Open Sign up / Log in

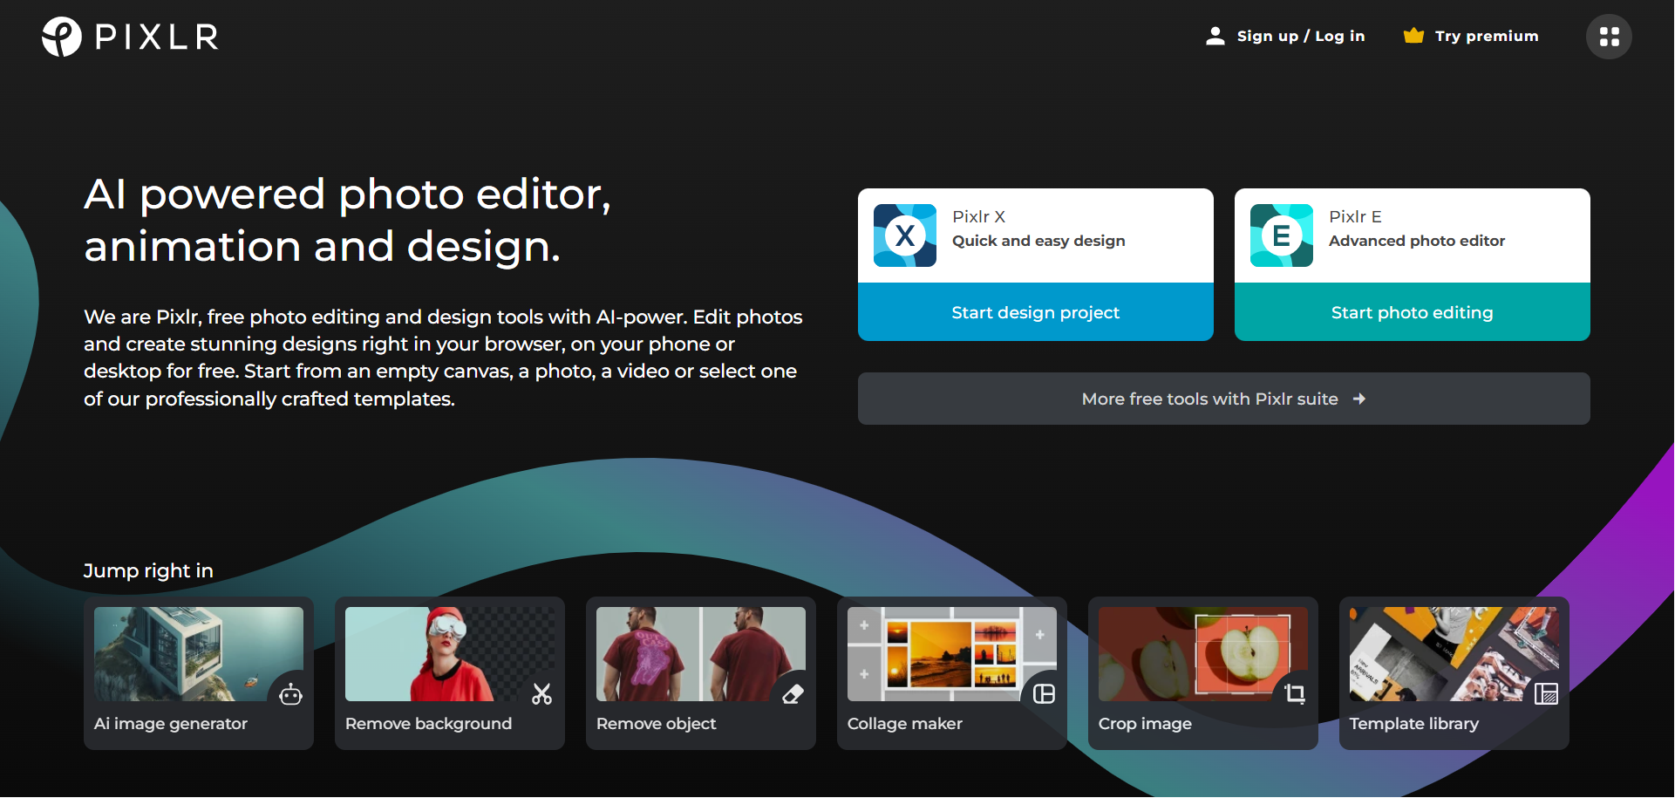pyautogui.click(x=1300, y=36)
